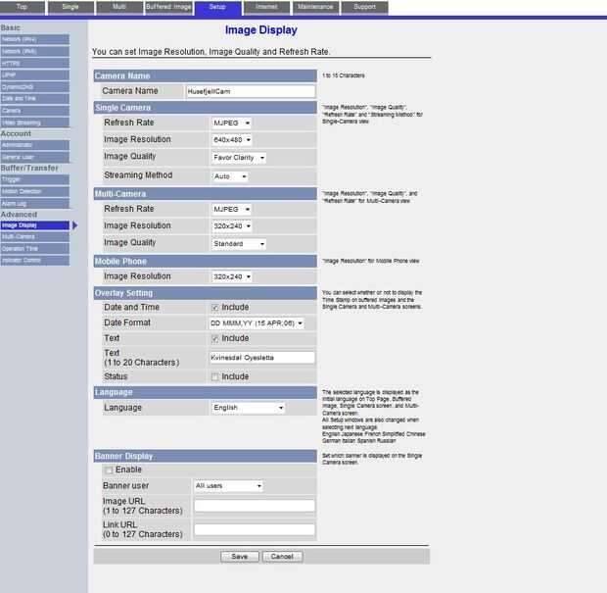
Task: Switch to the Multi tab
Action: [119, 7]
